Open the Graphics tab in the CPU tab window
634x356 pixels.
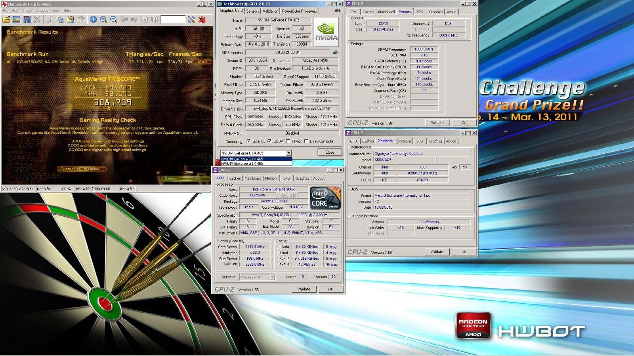coord(302,179)
